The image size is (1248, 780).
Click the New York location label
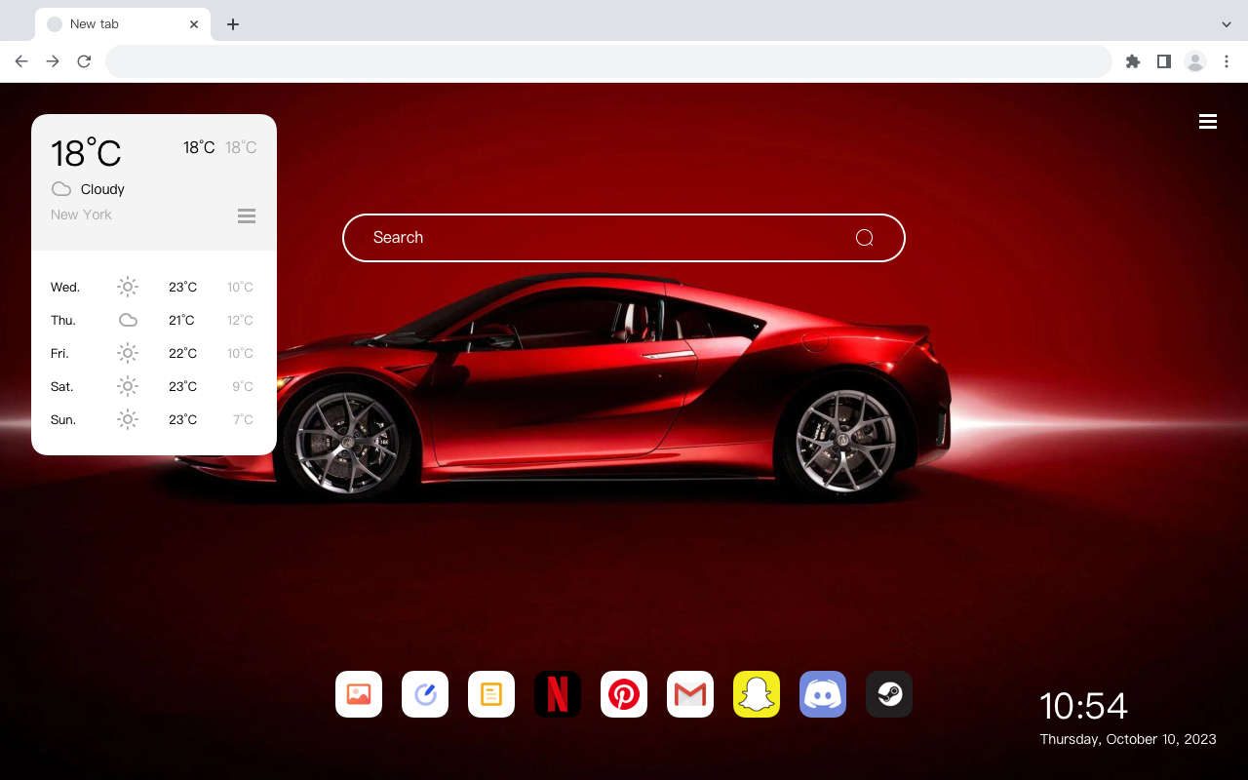click(x=81, y=214)
